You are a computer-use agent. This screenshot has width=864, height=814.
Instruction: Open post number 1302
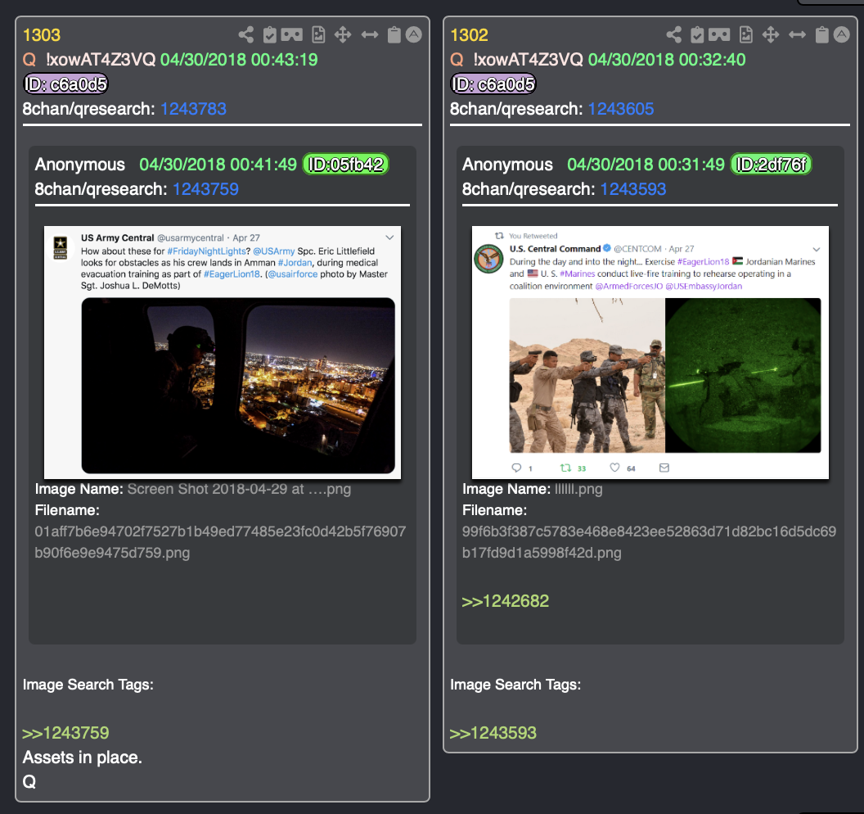point(469,34)
